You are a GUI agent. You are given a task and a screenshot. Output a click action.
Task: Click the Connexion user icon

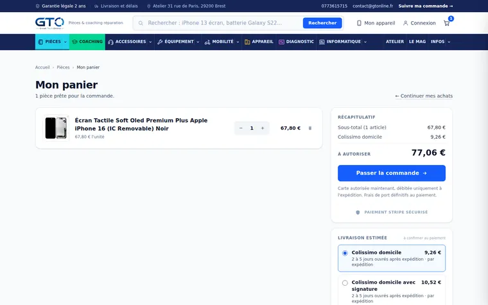point(405,23)
